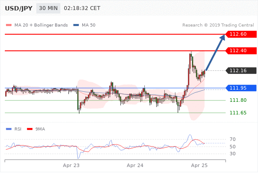The image size is (258, 174).
Task: Toggle the RSI legend marker
Action: click(9, 129)
